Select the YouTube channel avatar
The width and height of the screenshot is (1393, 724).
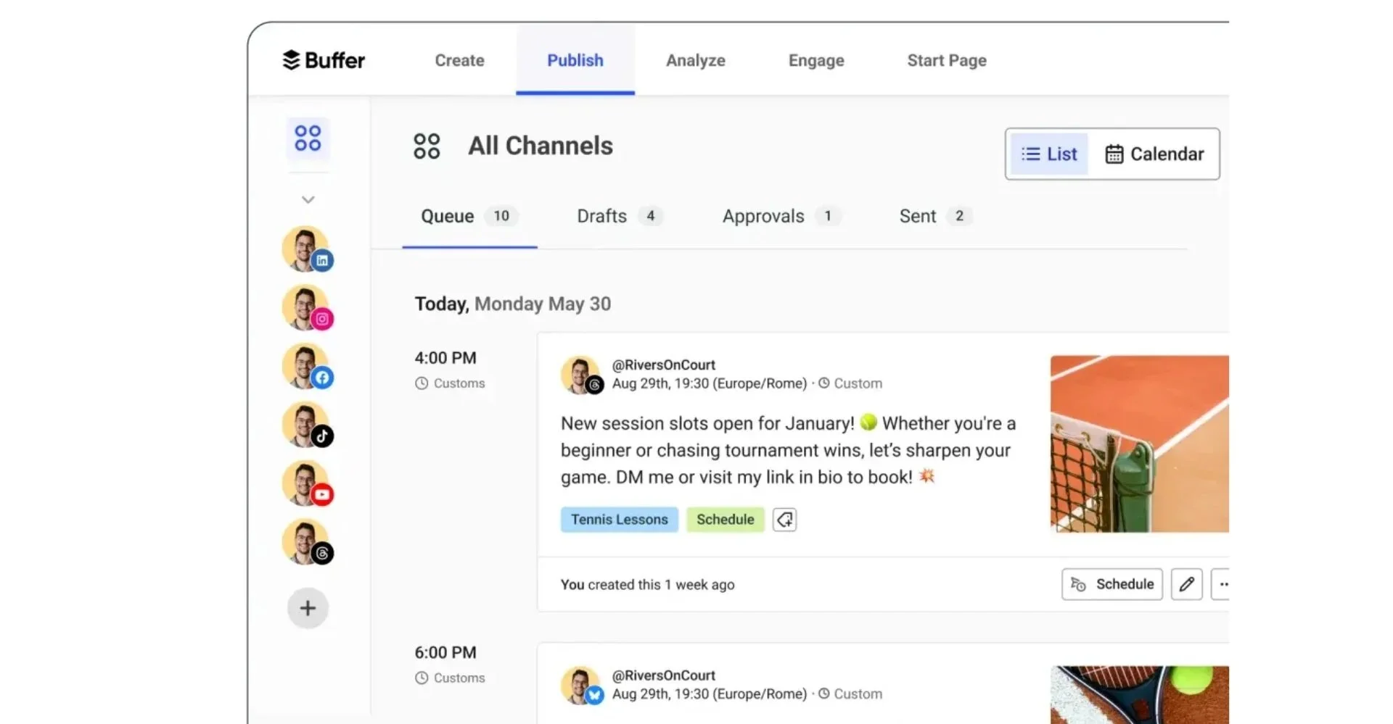[x=306, y=483]
